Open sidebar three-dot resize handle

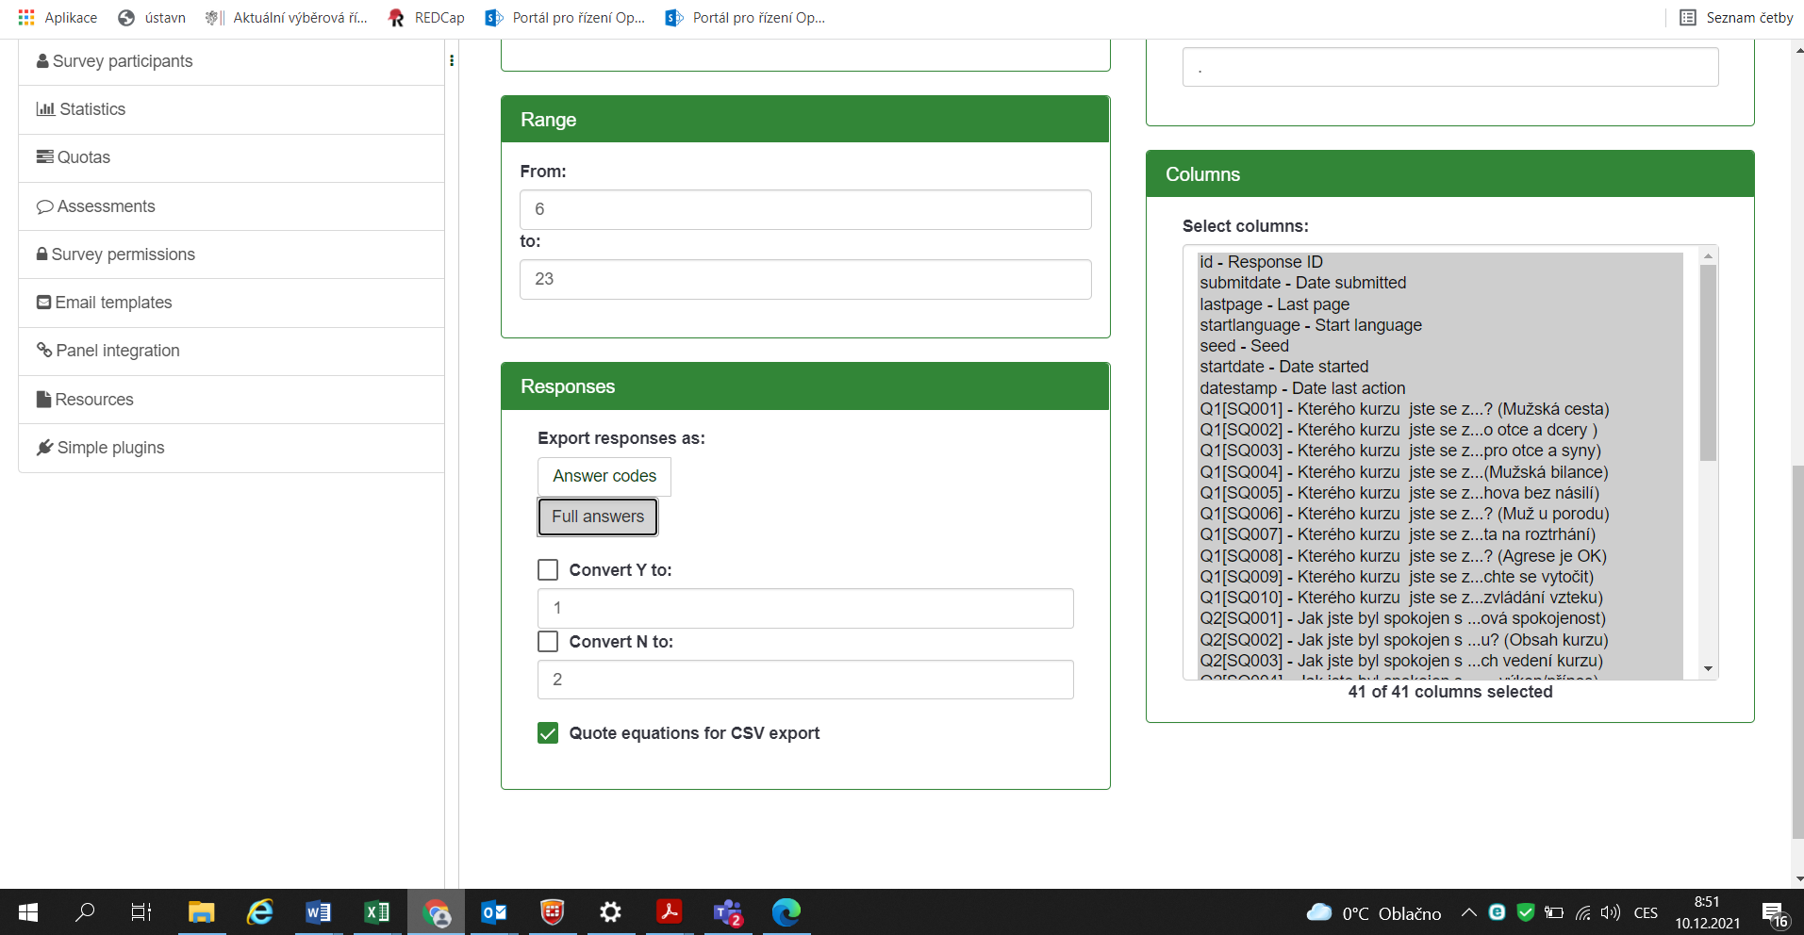coord(452,60)
